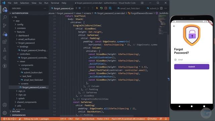Click the UTF-8 encoding status item
Image resolution: width=215 pixels, height=121 pixels.
pos(63,119)
